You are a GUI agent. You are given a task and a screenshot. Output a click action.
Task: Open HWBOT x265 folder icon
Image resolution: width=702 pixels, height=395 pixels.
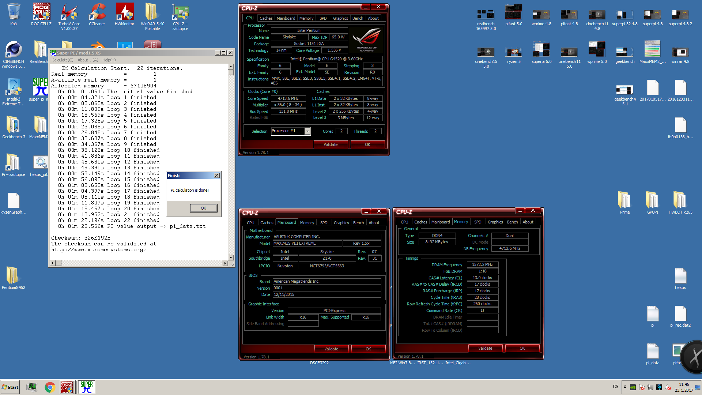[x=680, y=202]
